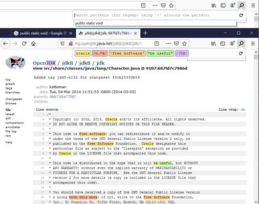Click account icon in the upper cropped toolbar

click(x=232, y=5)
